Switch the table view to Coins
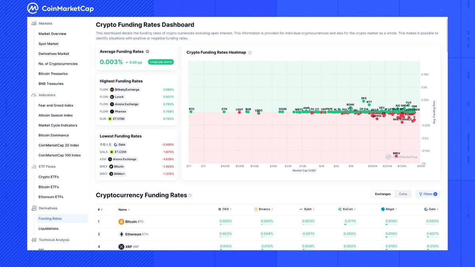Screen dimensions: 475x267 (x=403, y=194)
